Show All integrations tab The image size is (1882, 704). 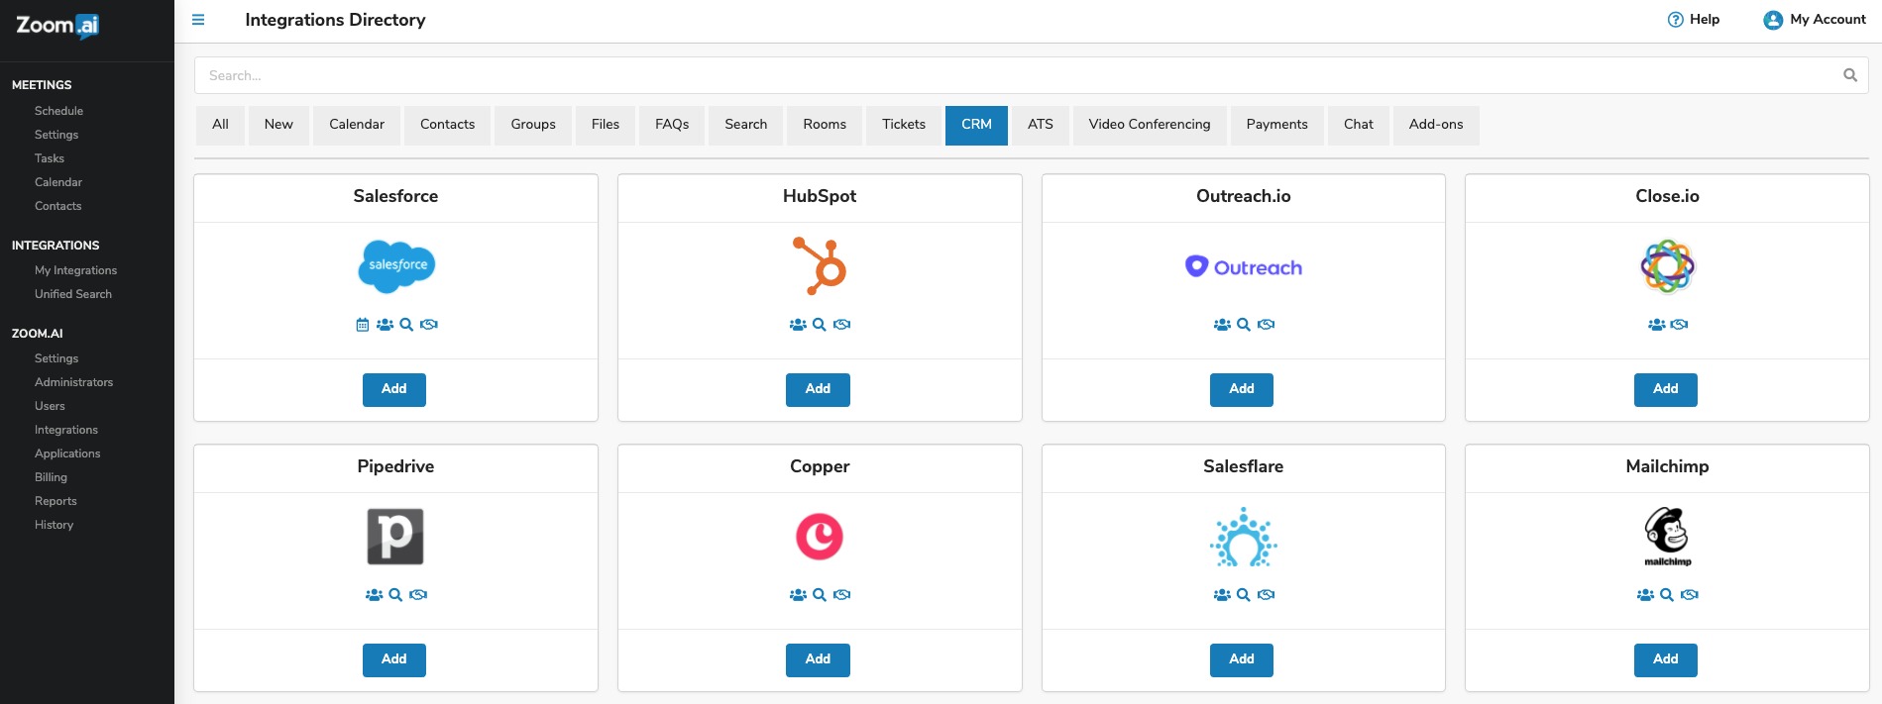coord(220,125)
